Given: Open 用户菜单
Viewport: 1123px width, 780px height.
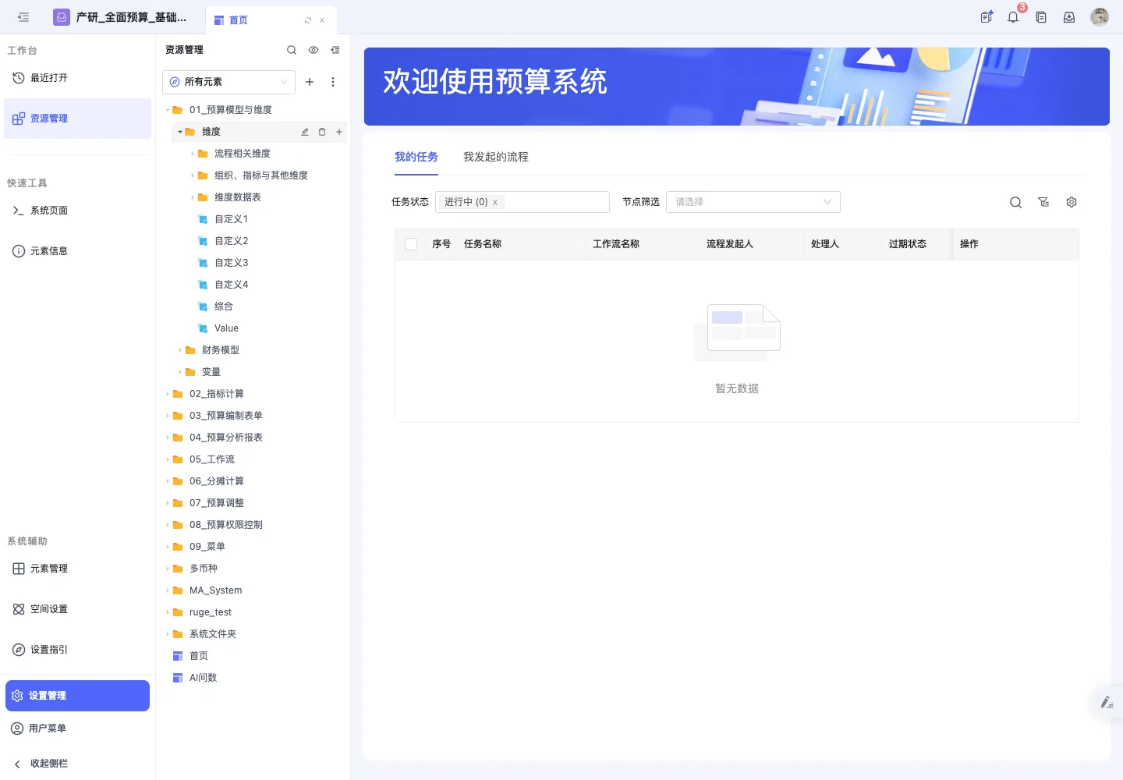Looking at the screenshot, I should pyautogui.click(x=77, y=729).
